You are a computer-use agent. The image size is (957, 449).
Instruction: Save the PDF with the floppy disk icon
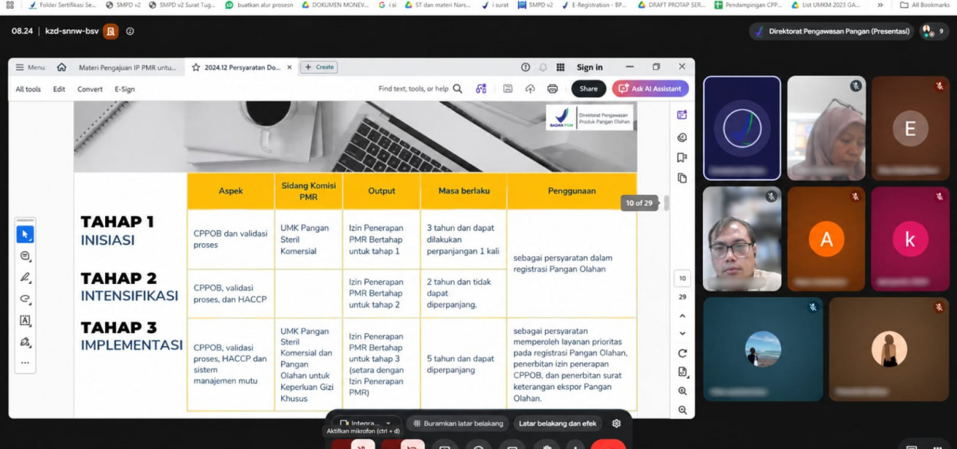click(x=508, y=89)
